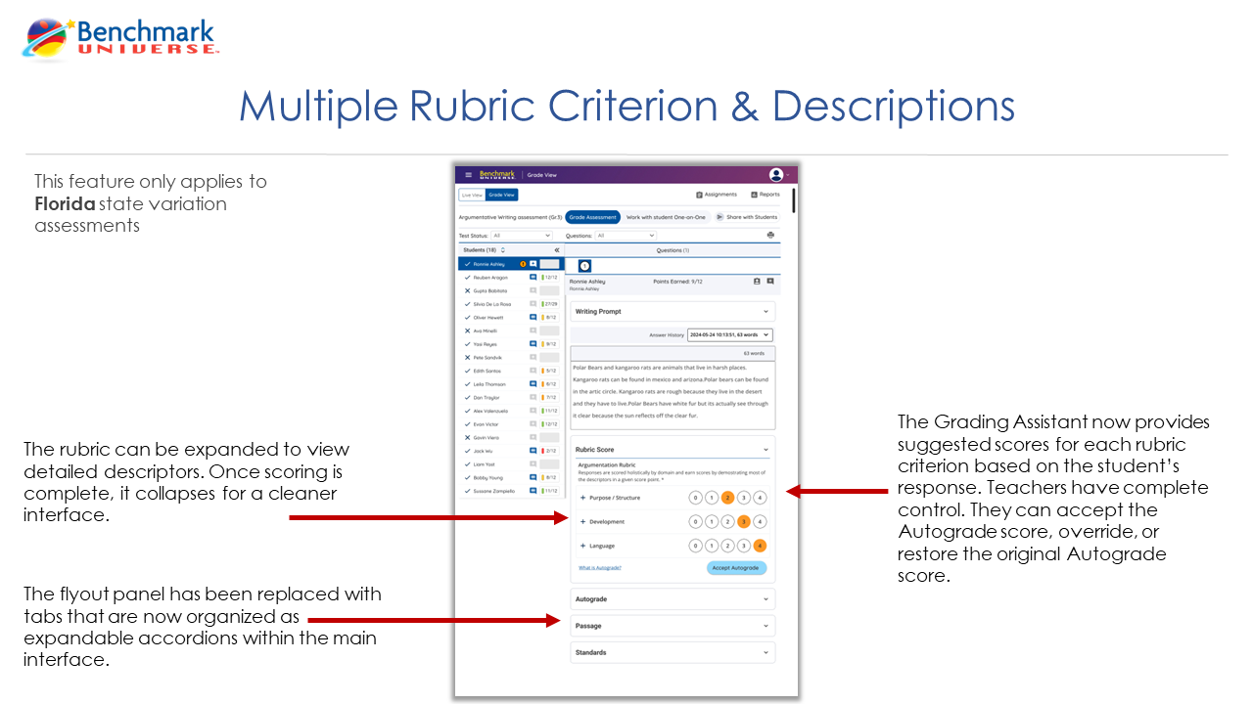
Task: Open Jack Wu's comment icon
Action: point(534,451)
